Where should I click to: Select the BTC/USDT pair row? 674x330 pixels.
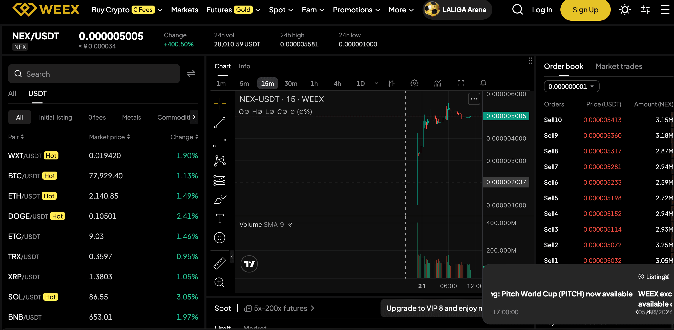tap(103, 176)
